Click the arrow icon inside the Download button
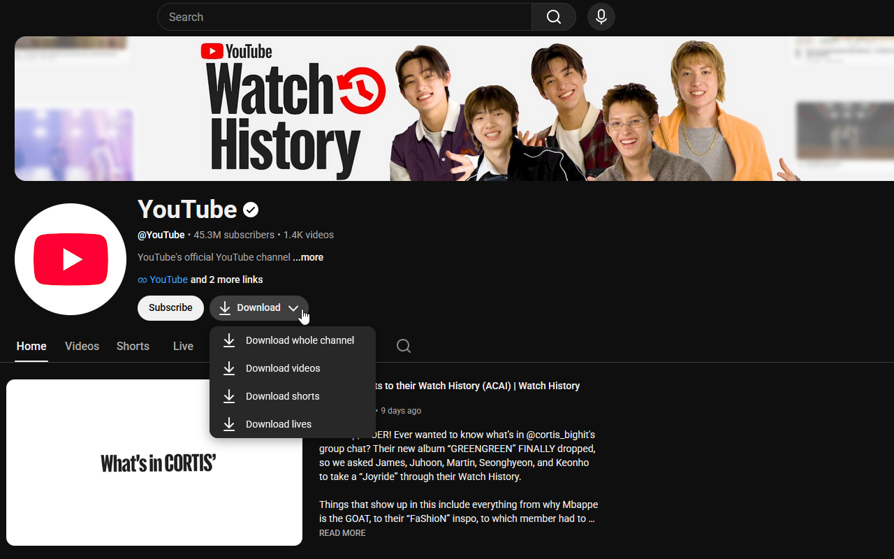Viewport: 894px width, 559px height. tap(224, 308)
